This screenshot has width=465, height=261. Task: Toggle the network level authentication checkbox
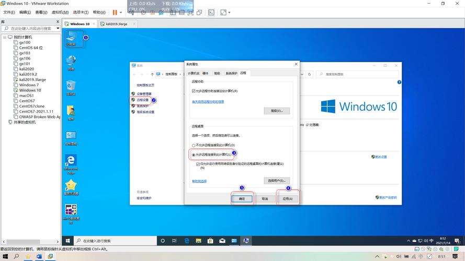198,164
